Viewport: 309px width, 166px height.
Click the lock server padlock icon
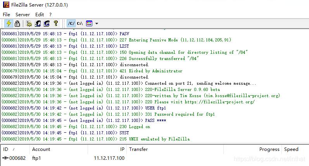coord(17,24)
